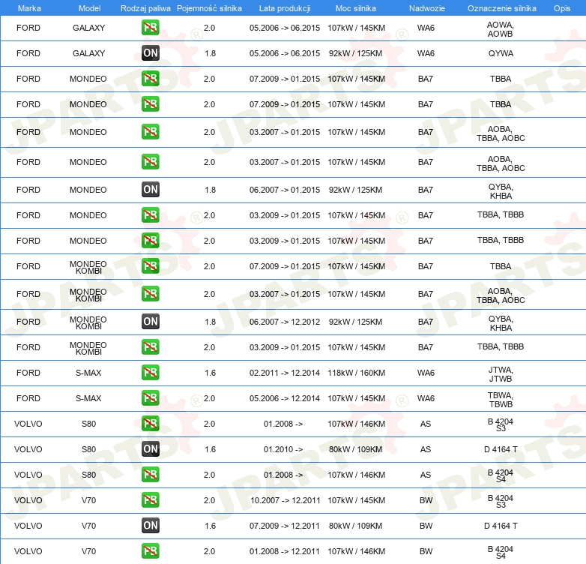This screenshot has height=564, width=586.
Task: Click the petrol icon in the Galaxy 2.0 row
Action: point(150,28)
